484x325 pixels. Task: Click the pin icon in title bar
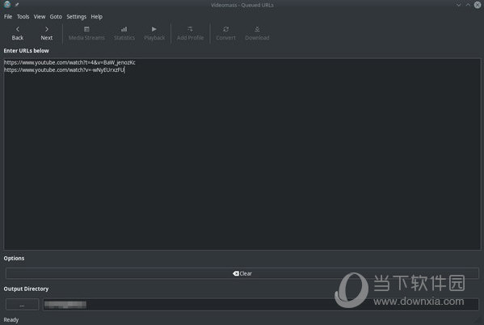pos(17,5)
